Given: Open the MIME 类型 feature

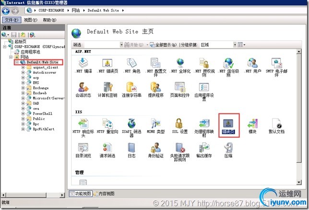Looking at the screenshot, I should tap(156, 126).
